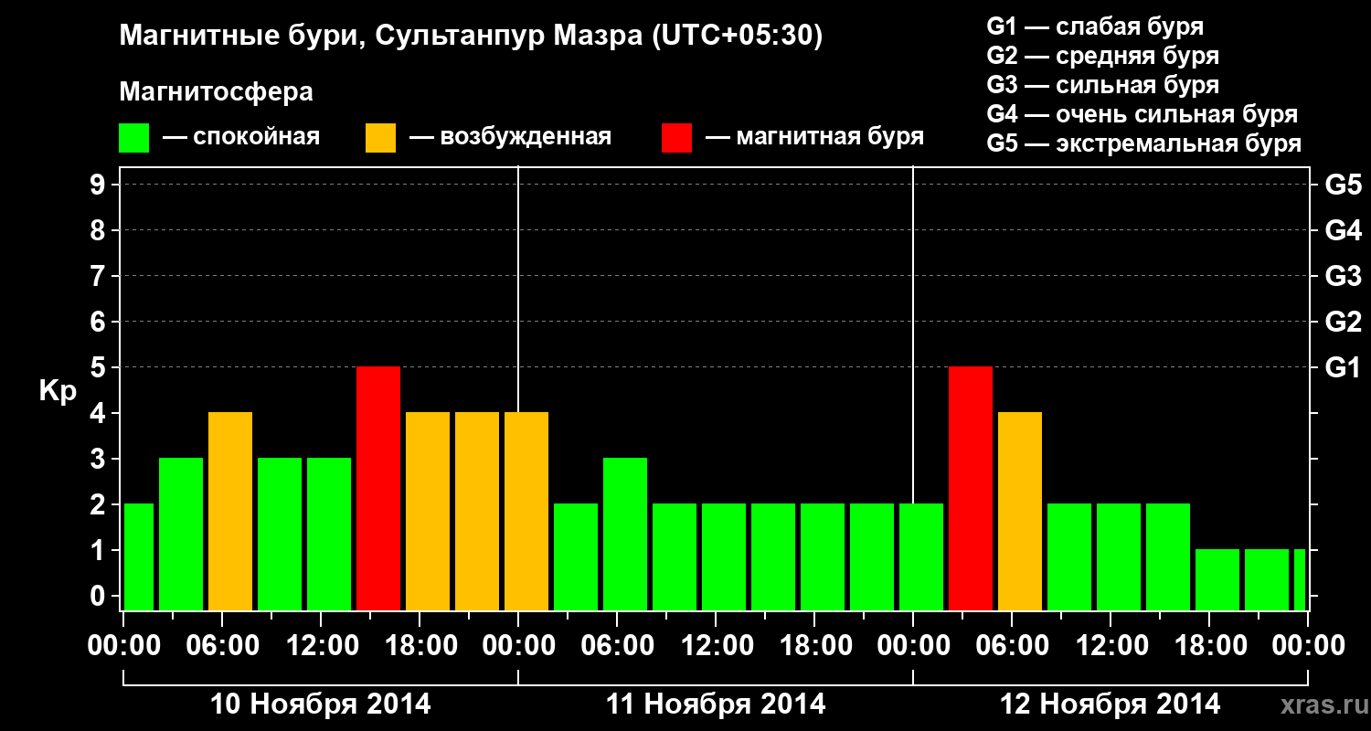Click the 'Kp' axis label
Image resolution: width=1371 pixels, height=731 pixels.
point(58,391)
